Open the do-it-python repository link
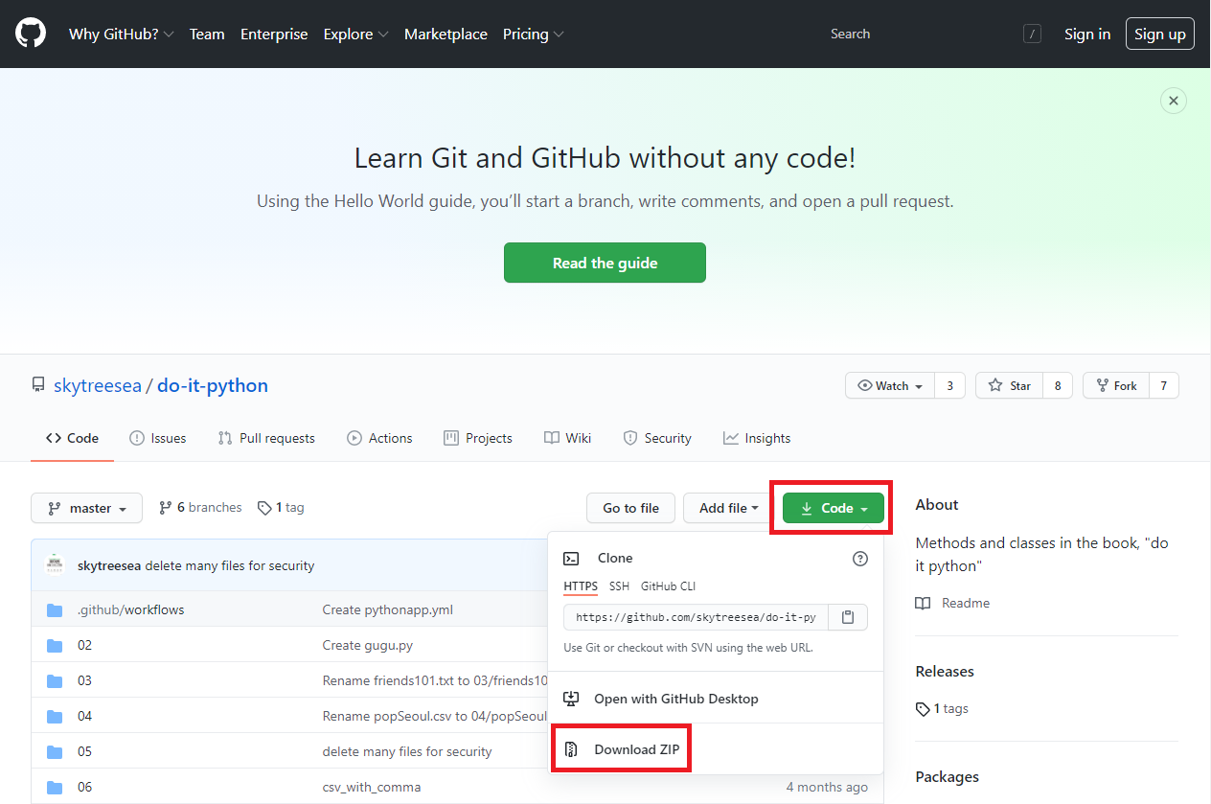1211x804 pixels. pyautogui.click(x=213, y=385)
